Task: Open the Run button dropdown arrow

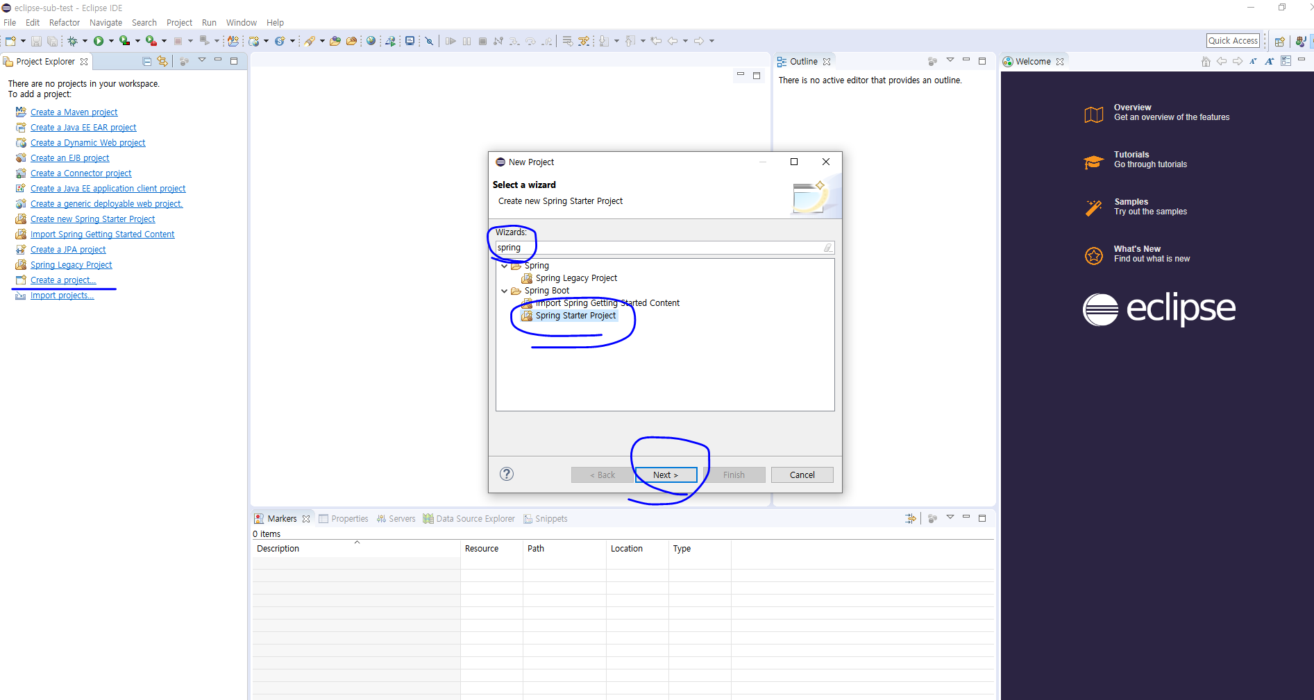Action: (111, 41)
